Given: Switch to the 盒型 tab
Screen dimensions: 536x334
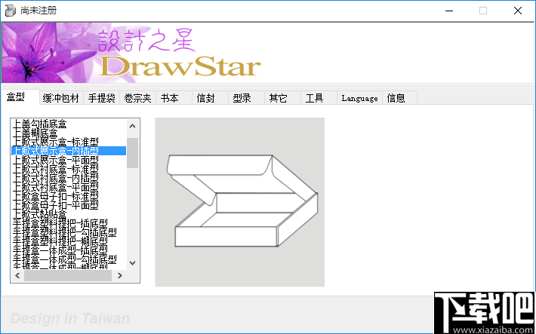Looking at the screenshot, I should click(x=20, y=97).
